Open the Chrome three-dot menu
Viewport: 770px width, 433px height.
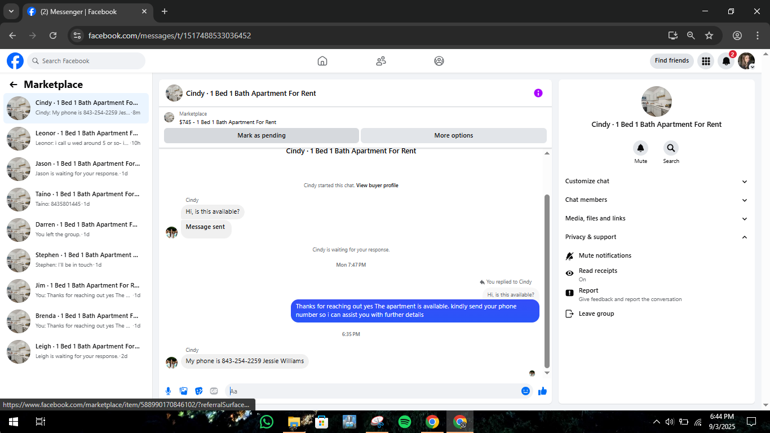tap(758, 36)
